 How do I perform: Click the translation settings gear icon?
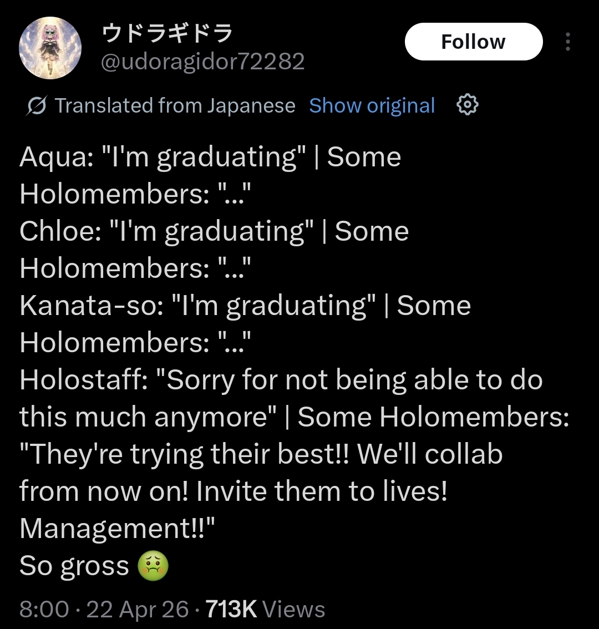[467, 105]
